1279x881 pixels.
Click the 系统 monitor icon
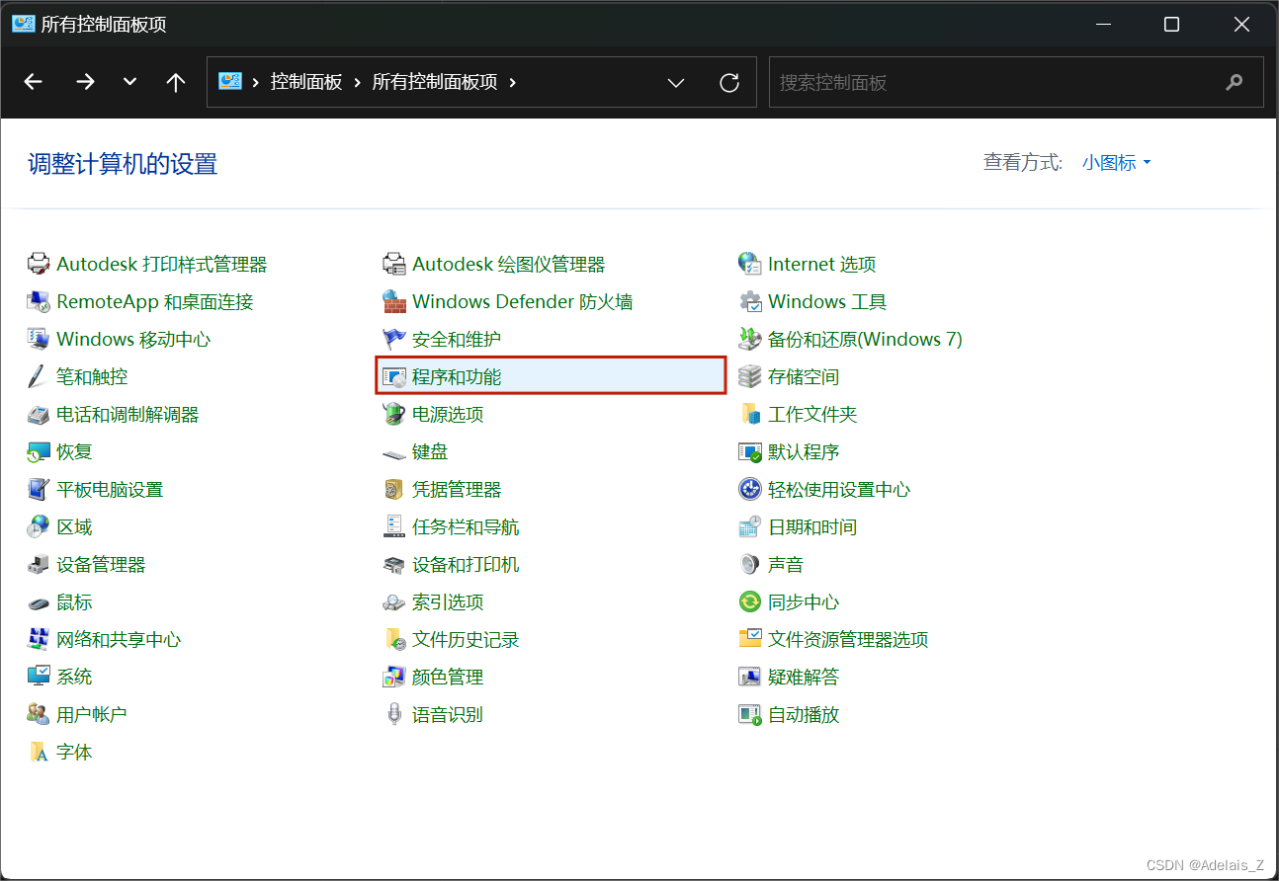click(39, 677)
